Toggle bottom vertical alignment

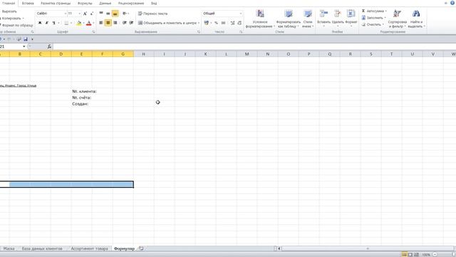(x=115, y=14)
